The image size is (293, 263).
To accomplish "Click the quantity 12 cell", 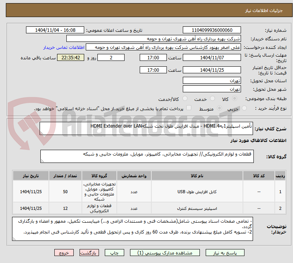I will coord(65,208).
